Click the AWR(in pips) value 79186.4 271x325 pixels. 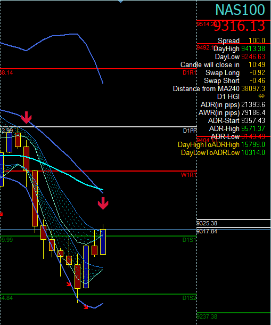253,112
